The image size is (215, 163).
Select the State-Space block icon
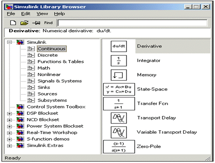pos(119,89)
